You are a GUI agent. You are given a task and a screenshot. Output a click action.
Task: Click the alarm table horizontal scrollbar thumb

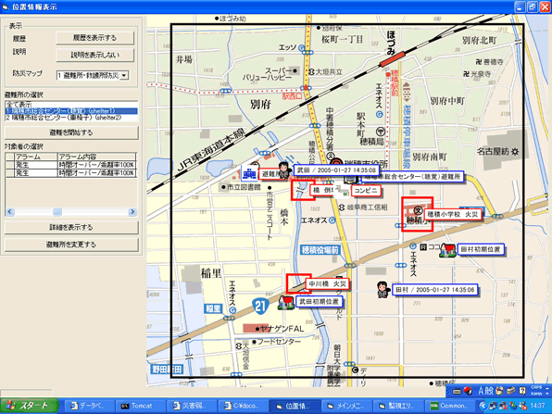click(57, 211)
